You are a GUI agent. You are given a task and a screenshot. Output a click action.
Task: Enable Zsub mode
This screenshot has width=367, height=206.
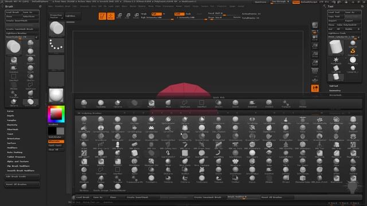(x=189, y=14)
